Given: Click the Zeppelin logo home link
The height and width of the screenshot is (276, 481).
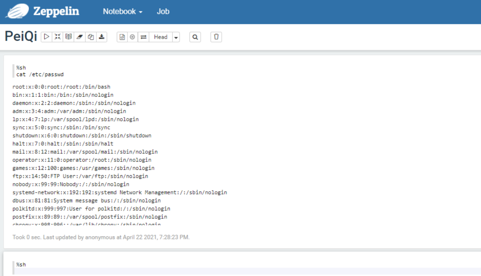Looking at the screenshot, I should (x=18, y=11).
